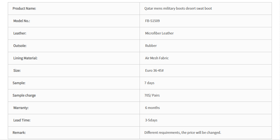Click the Product Name label cell
Screen dimensions: 280x140
[x=74, y=9]
